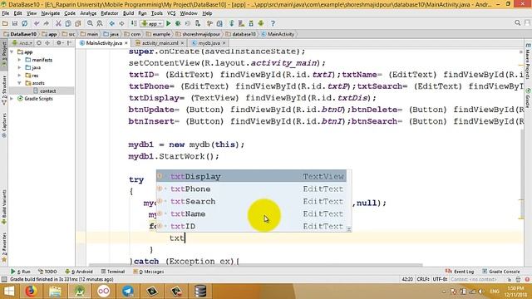The height and width of the screenshot is (299, 532).
Task: Click the Copy toolbar icon
Action: point(68,23)
